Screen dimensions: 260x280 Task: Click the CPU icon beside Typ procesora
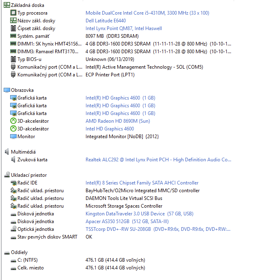(13, 13)
